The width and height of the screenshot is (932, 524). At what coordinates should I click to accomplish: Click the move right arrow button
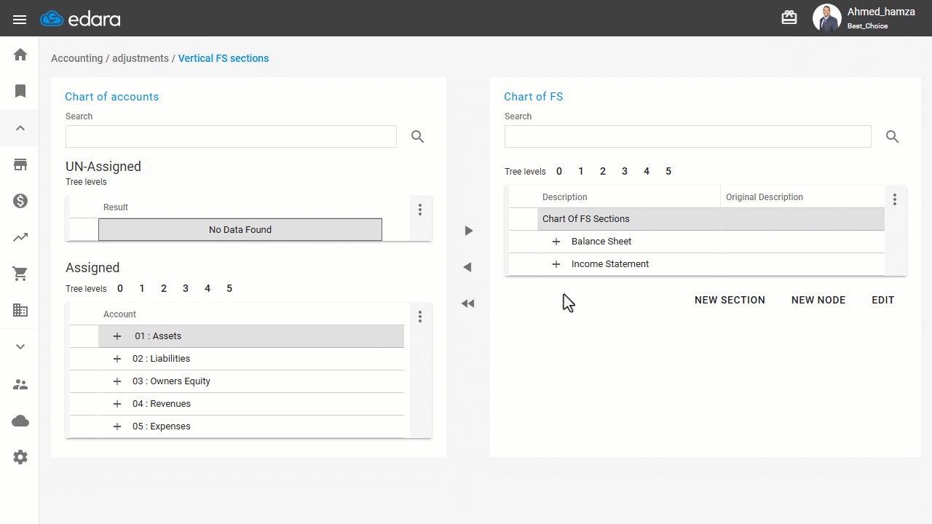coord(469,231)
